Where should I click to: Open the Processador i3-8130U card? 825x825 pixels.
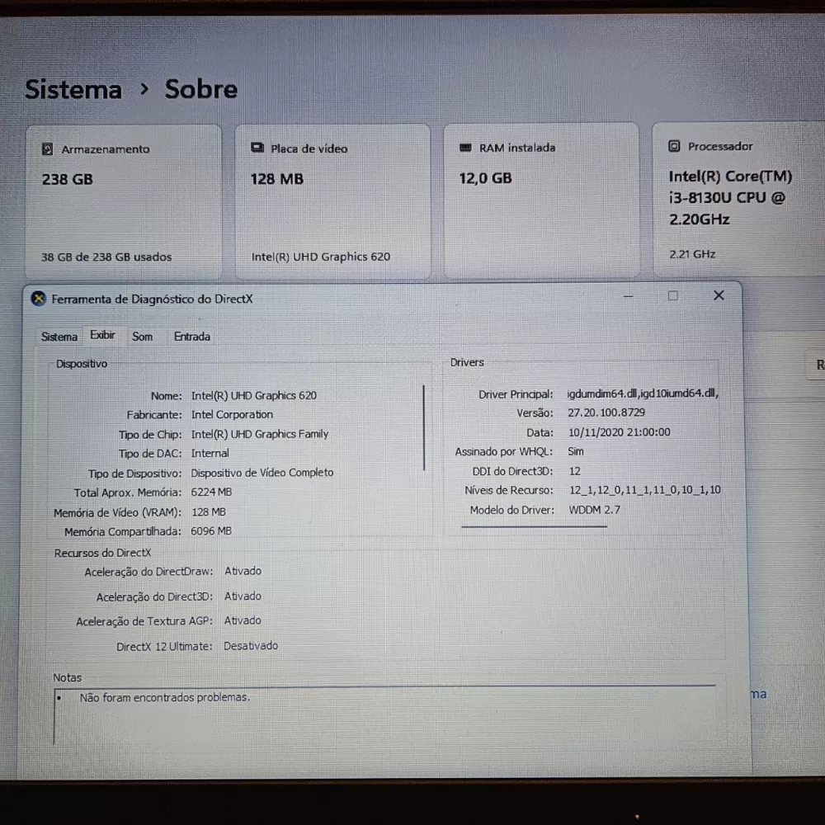[x=738, y=200]
